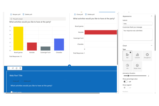159x106 pixels.
Task: Collapse the Appearance section
Action: (x=152, y=16)
